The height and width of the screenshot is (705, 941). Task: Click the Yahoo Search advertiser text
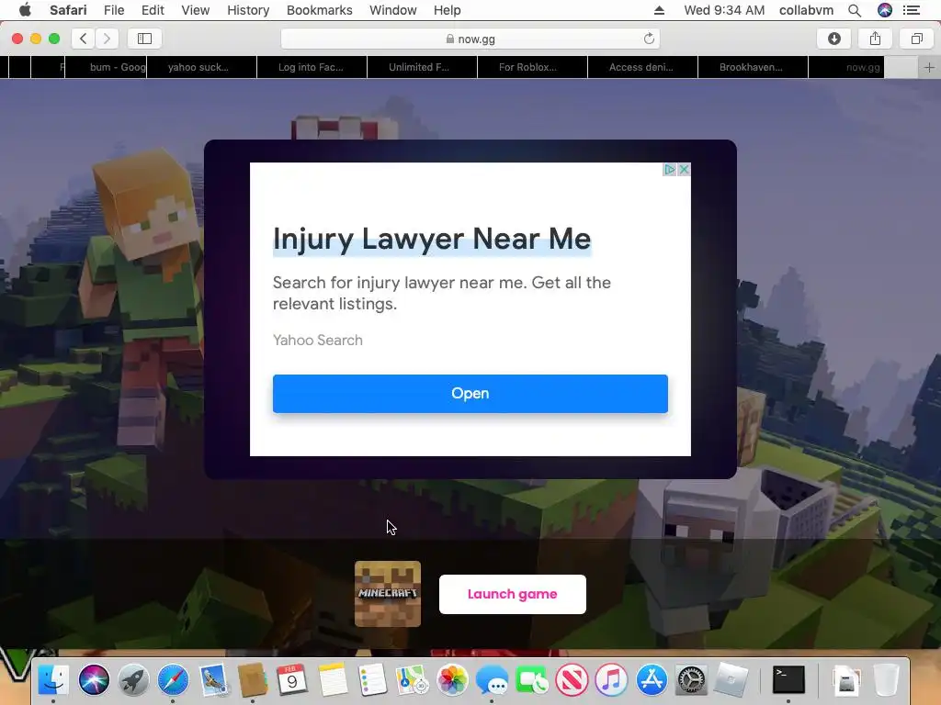[x=317, y=340]
